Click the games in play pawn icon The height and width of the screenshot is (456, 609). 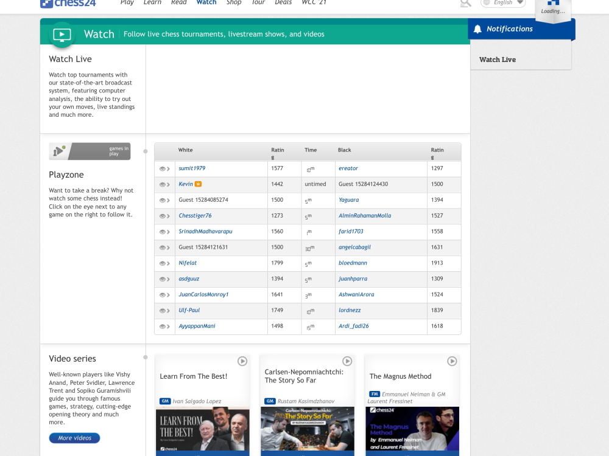pos(59,151)
